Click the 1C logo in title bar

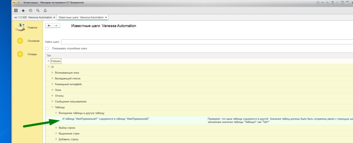14,2
